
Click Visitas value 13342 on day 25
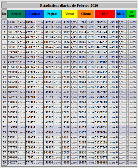tap(66, 142)
